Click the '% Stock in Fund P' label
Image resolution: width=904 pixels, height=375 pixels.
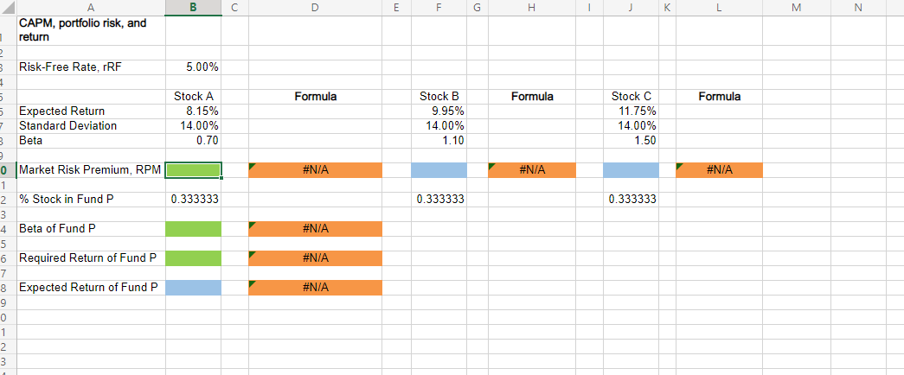(91, 200)
